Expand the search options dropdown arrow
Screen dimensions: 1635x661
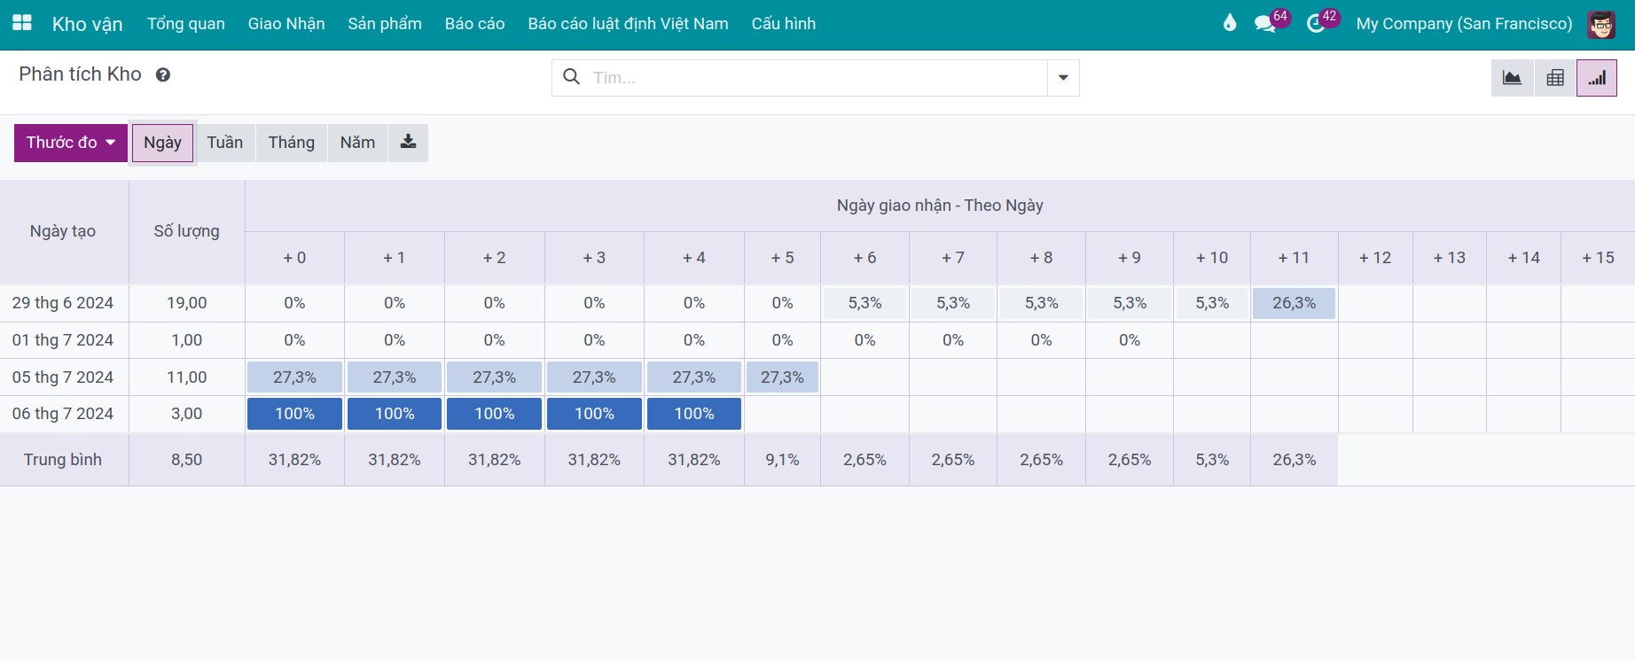tap(1063, 78)
